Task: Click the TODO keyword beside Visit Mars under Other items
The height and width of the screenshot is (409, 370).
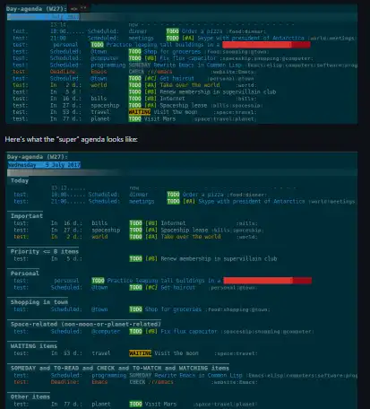Action: coord(135,404)
